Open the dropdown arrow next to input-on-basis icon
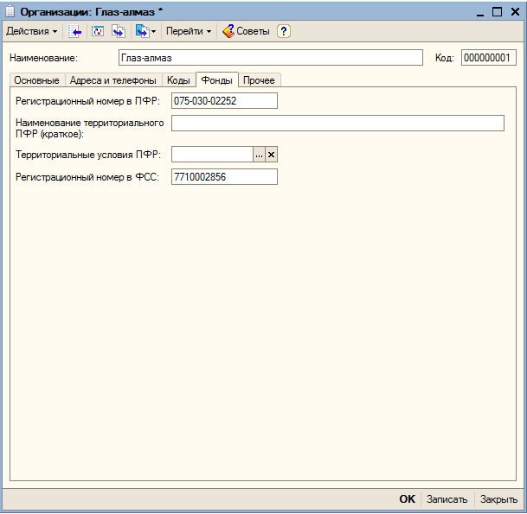The image size is (527, 514). click(153, 32)
